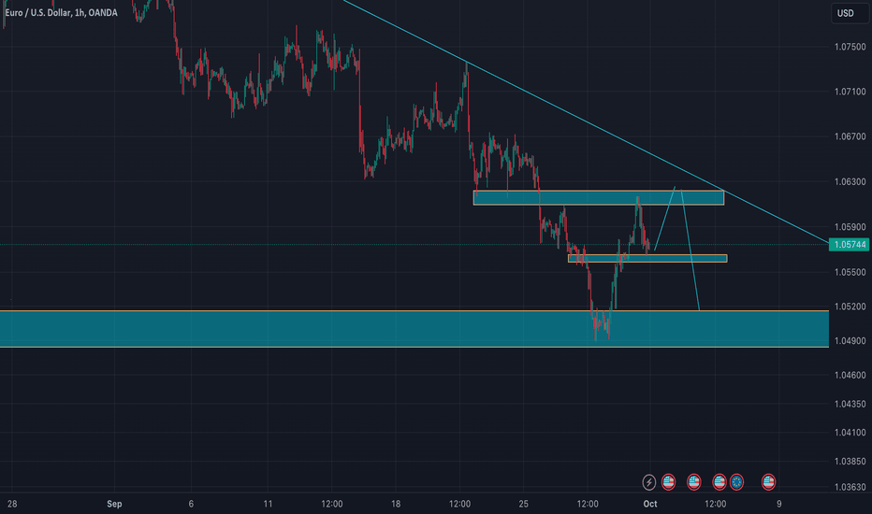Open the lightning bolt latest-news event icon

pos(649,482)
